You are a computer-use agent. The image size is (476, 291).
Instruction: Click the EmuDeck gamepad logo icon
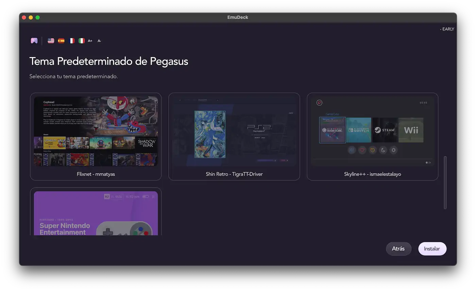tap(34, 41)
